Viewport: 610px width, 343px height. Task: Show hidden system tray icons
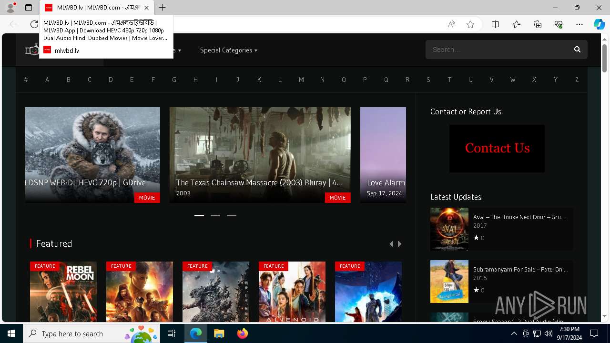coord(514,333)
